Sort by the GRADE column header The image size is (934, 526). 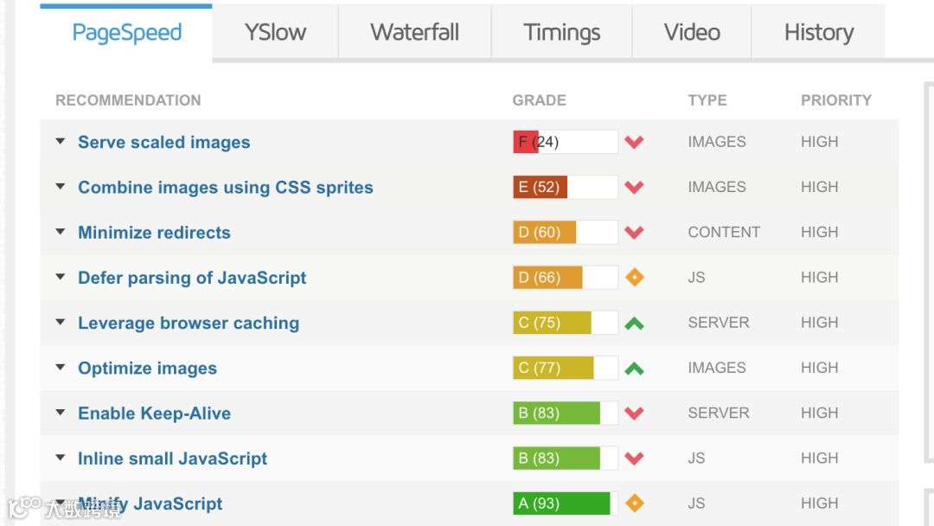click(539, 100)
